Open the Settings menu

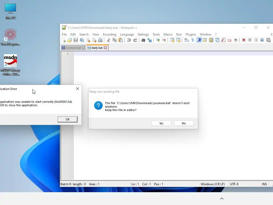pos(143,34)
